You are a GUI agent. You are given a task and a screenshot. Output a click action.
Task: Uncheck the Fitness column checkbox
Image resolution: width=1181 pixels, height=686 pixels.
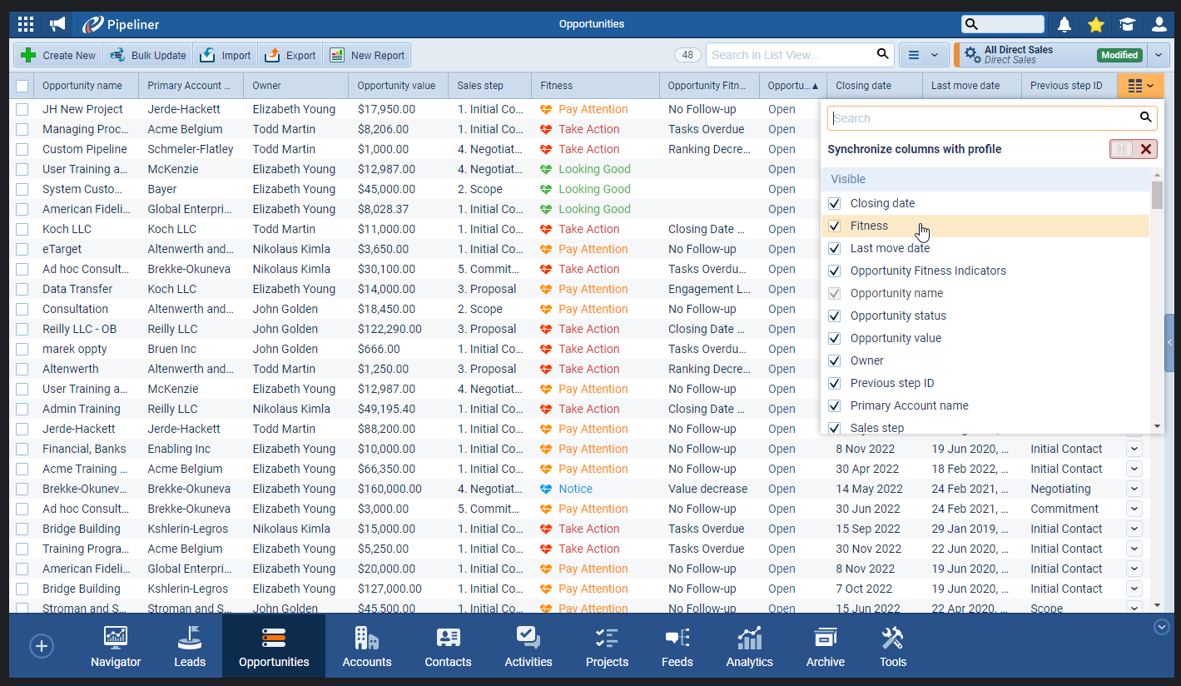834,226
